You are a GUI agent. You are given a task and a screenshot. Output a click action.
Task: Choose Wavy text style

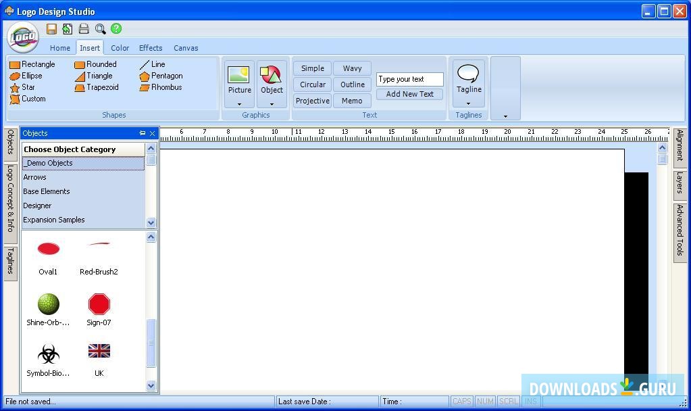point(352,68)
